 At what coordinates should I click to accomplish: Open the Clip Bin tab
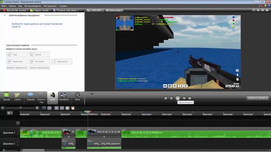6,97
